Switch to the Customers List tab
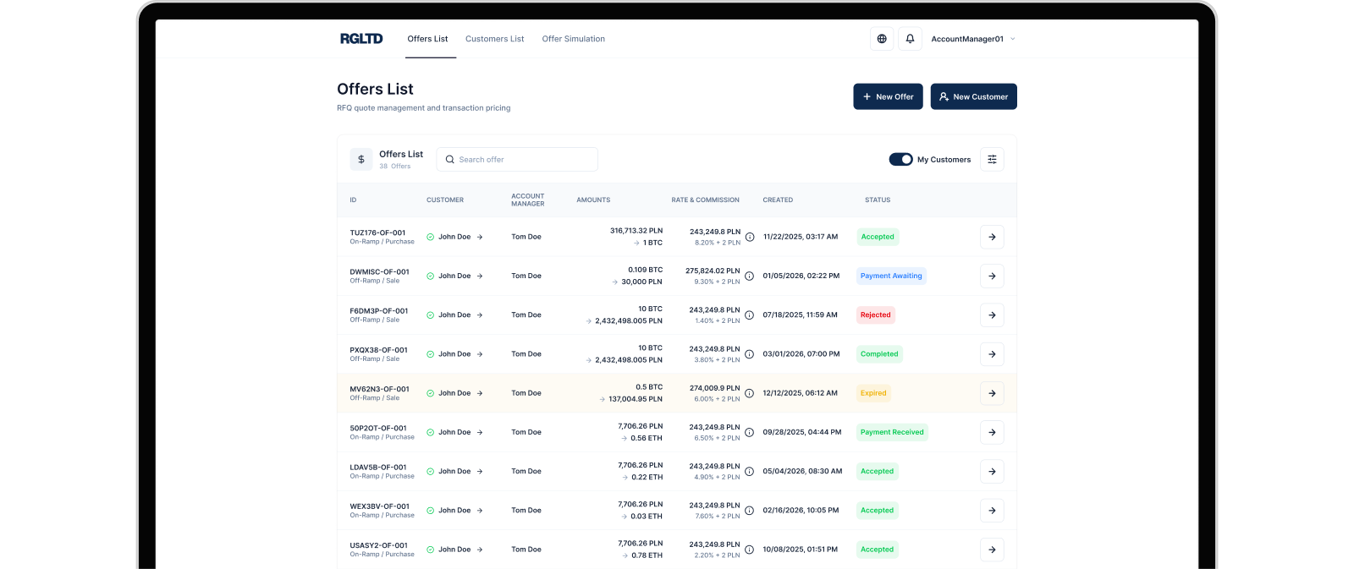 (x=494, y=39)
